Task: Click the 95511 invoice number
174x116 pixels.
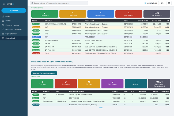Action: [x=47, y=31]
